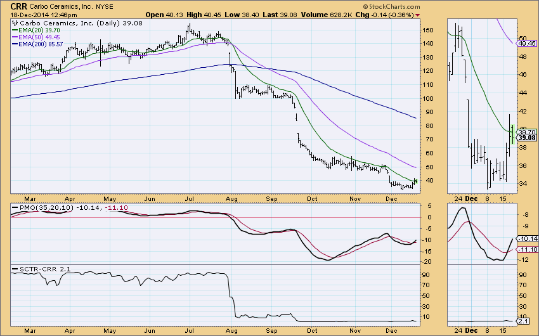
Task: Click the bold 39.08 last price tag
Action: pyautogui.click(x=527, y=138)
